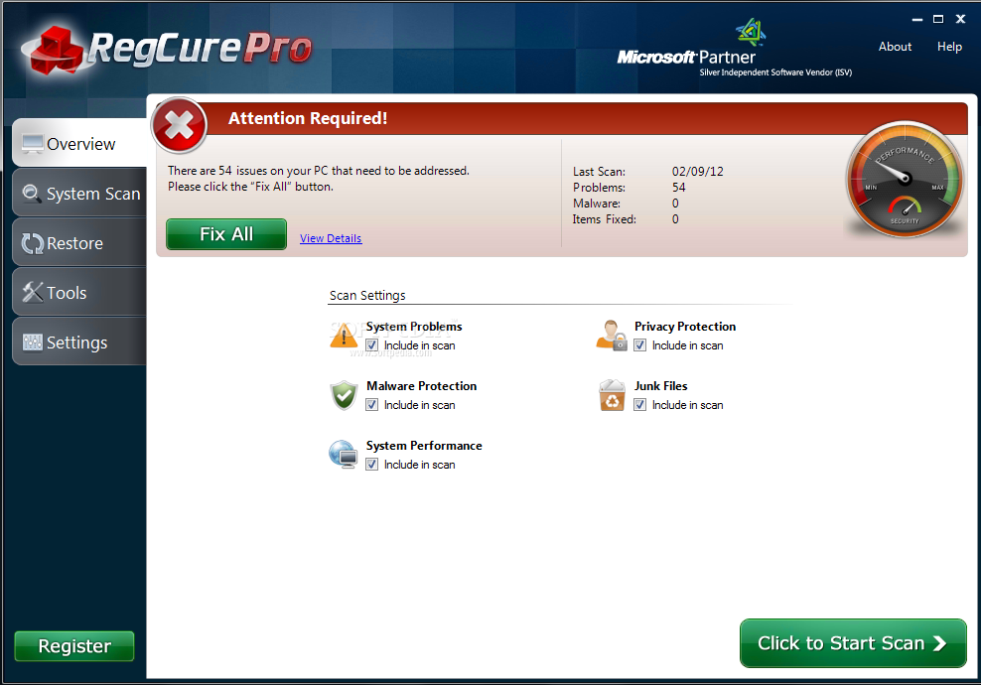
Task: Click the Malware Protection green shield icon
Action: coord(344,395)
